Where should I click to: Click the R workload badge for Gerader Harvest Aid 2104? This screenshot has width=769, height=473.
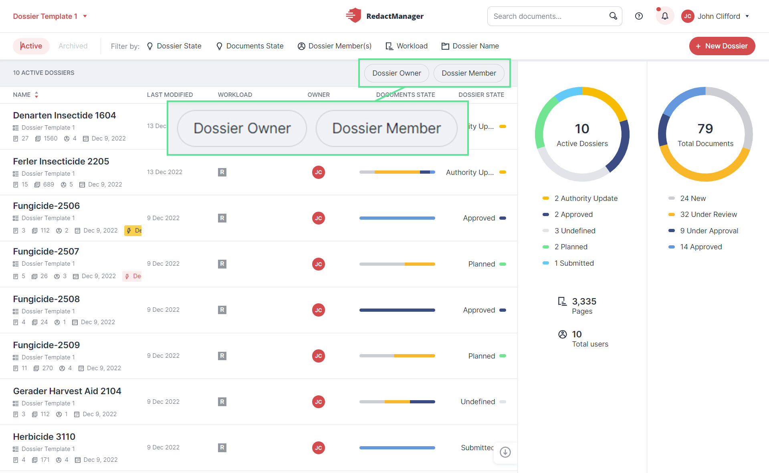click(x=222, y=402)
